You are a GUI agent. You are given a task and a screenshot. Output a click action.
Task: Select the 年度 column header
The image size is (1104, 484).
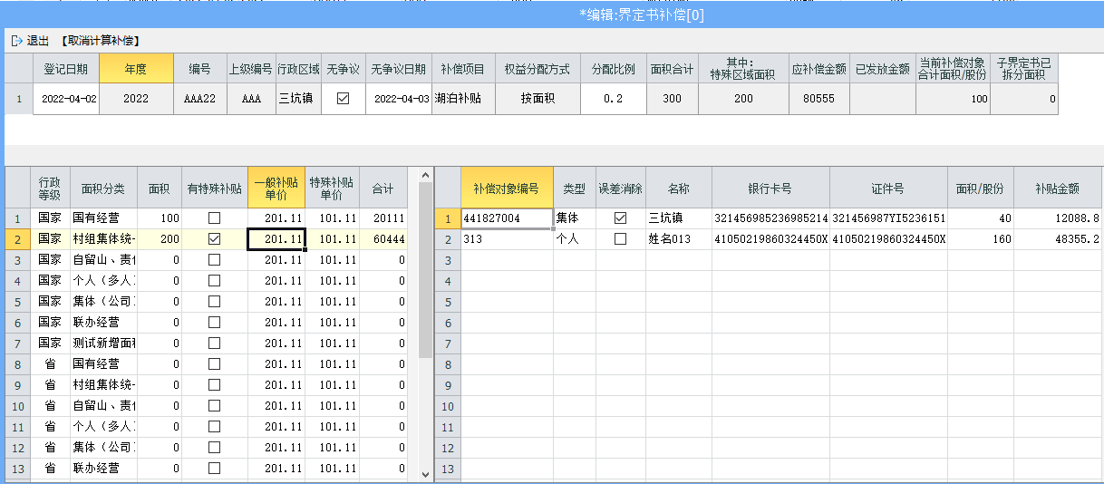pyautogui.click(x=135, y=69)
